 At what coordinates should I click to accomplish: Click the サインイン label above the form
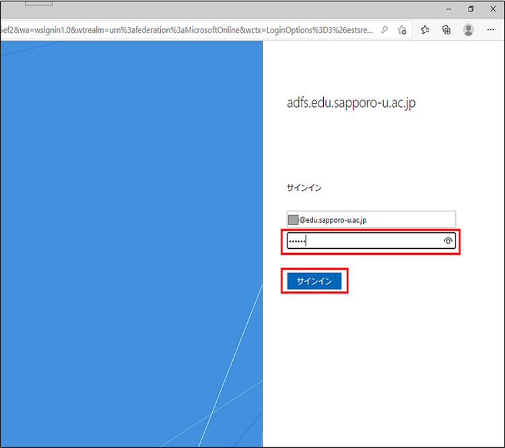[304, 188]
